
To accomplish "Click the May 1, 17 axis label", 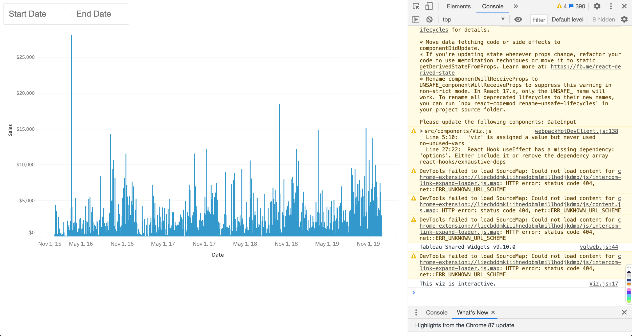I will point(163,244).
